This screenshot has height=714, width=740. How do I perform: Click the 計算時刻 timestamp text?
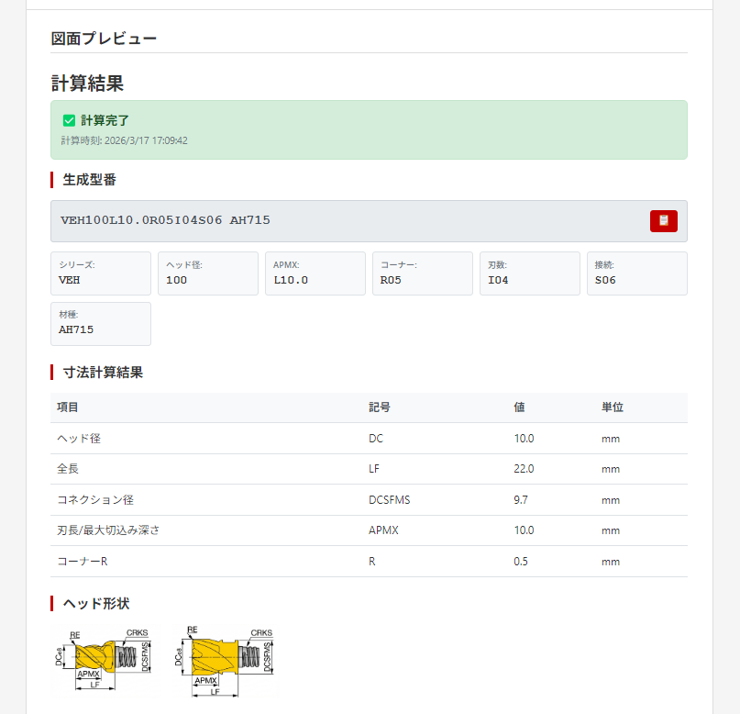[x=124, y=140]
